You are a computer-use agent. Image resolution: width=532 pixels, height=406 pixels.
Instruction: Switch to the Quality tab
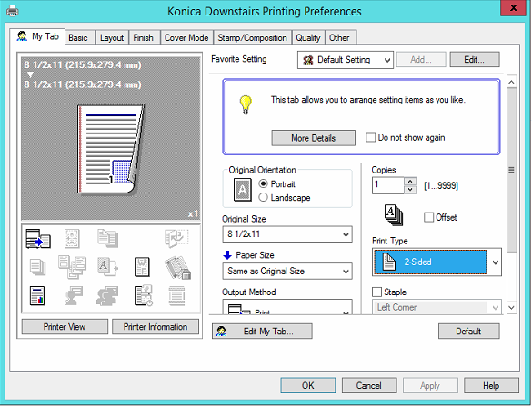pyautogui.click(x=308, y=37)
